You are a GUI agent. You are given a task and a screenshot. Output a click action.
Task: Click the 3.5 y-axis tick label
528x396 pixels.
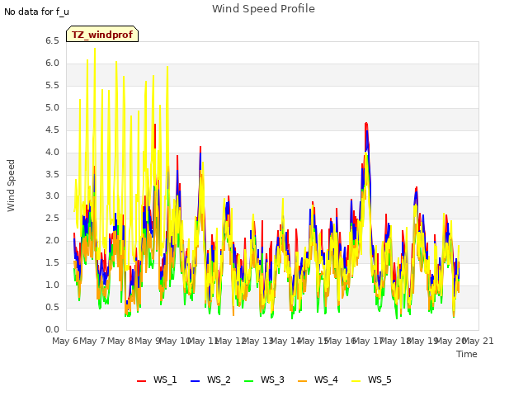(x=52, y=174)
